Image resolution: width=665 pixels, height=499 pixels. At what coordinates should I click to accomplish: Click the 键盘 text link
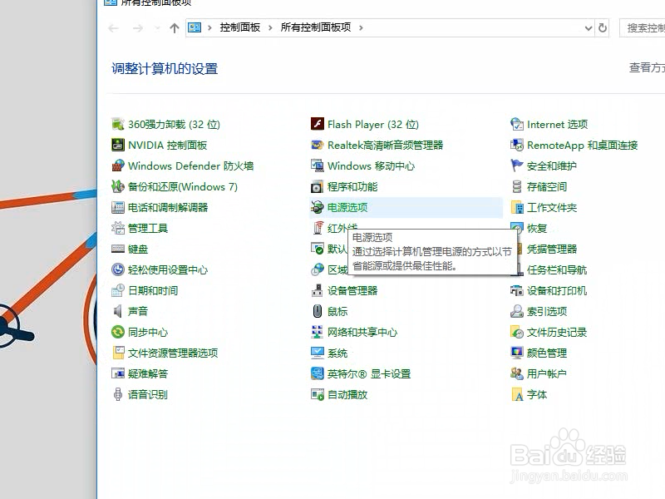138,249
